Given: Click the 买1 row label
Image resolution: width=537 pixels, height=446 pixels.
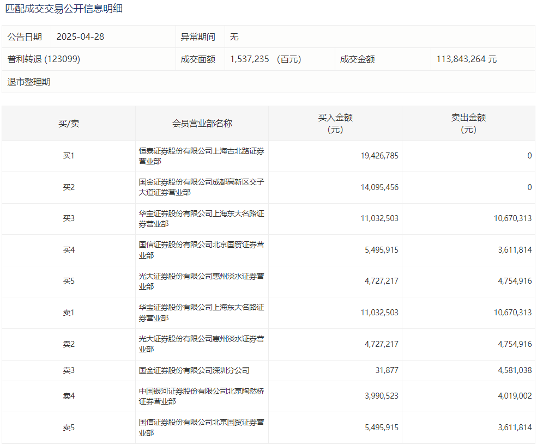Looking at the screenshot, I should pos(69,156).
